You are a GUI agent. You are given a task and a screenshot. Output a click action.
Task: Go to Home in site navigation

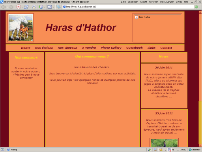[x=26, y=47]
